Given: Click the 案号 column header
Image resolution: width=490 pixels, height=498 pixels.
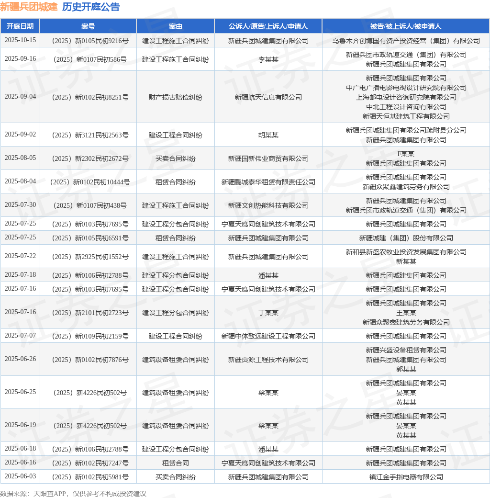Looking at the screenshot, I should [x=88, y=26].
